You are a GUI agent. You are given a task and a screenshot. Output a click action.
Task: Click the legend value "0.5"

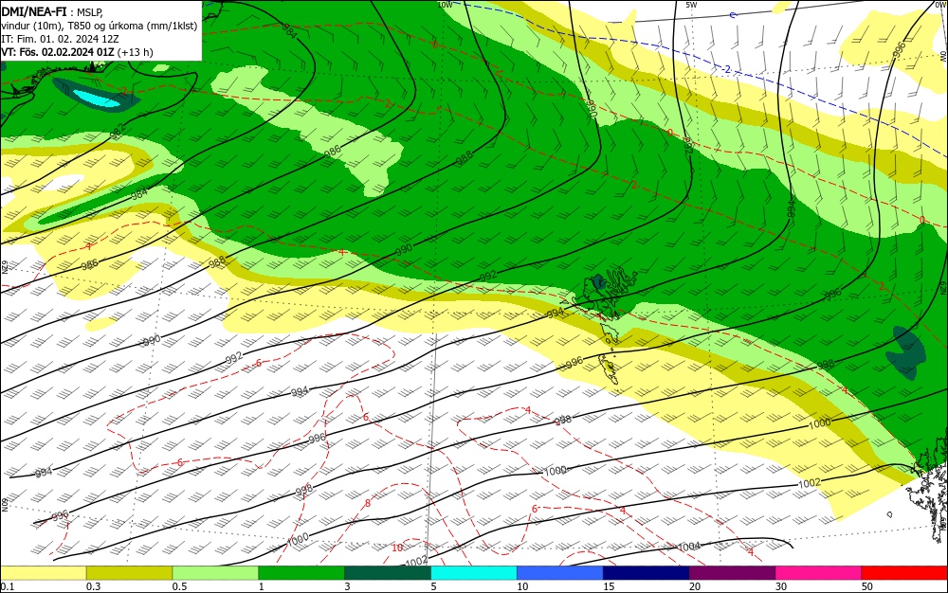pos(179,586)
